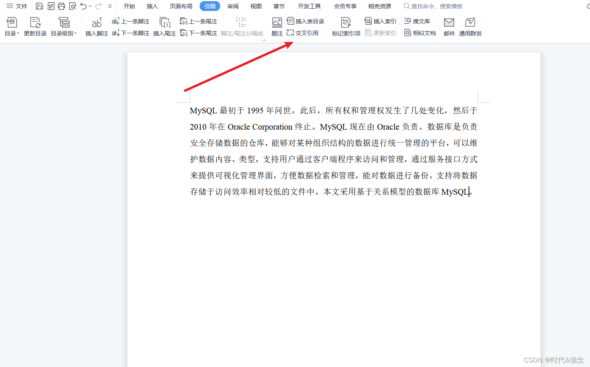Click the 查找命令、搜索模板 search box

pos(433,6)
